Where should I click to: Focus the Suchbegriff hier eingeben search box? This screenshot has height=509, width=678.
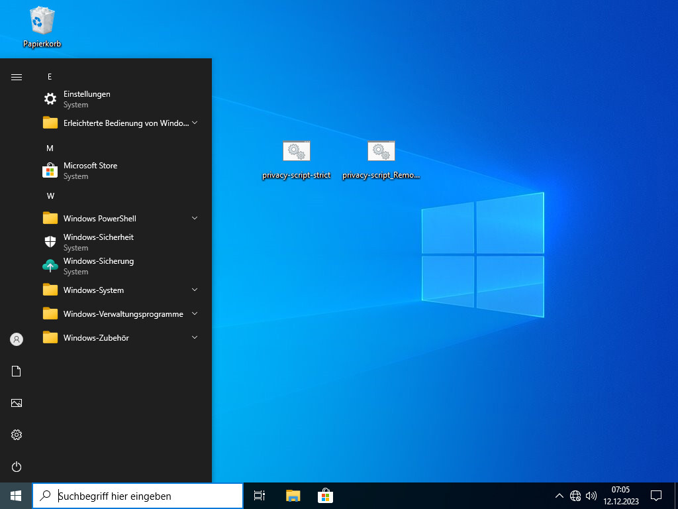point(138,496)
